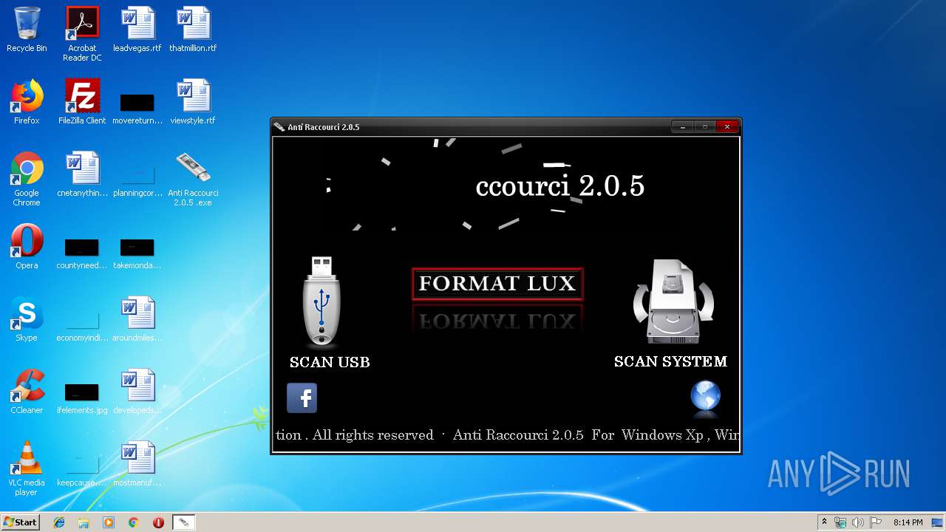This screenshot has width=946, height=532.
Task: Open Windows Media Player in taskbar
Action: pos(109,522)
